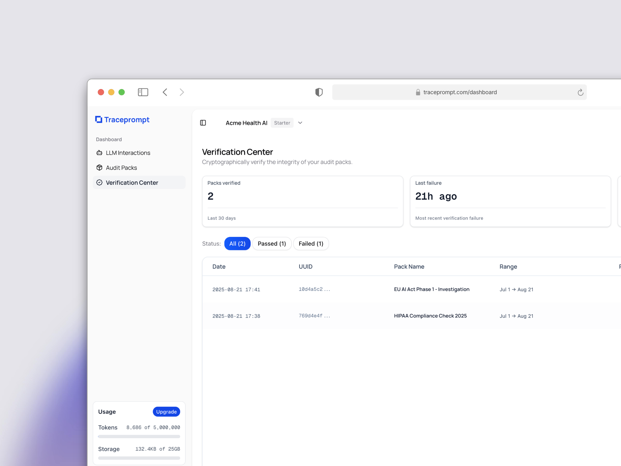The image size is (621, 466).
Task: Click the 132.4KB of 25GB storage value
Action: pyautogui.click(x=158, y=449)
